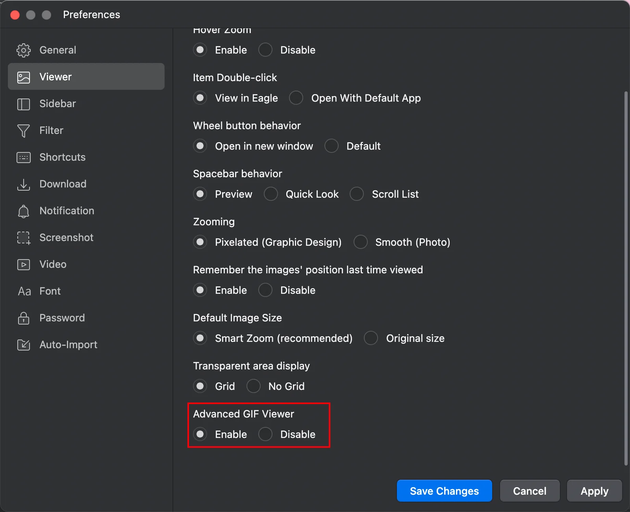Open the General settings gear icon
Viewport: 630px width, 512px height.
[24, 50]
